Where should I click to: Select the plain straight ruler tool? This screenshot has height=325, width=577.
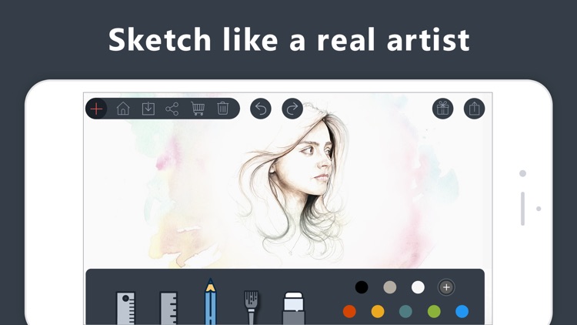tap(168, 308)
